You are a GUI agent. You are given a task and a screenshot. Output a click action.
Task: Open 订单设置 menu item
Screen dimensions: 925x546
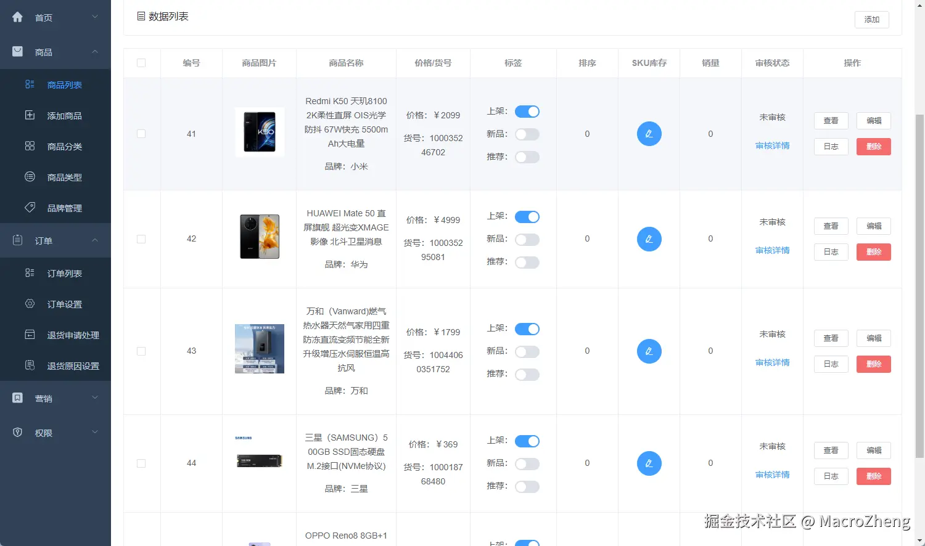click(55, 304)
